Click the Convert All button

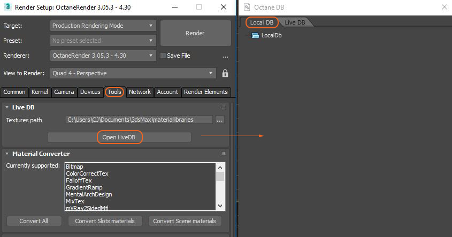34,221
